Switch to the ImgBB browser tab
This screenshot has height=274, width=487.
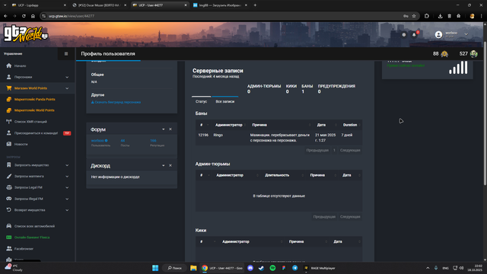click(220, 5)
